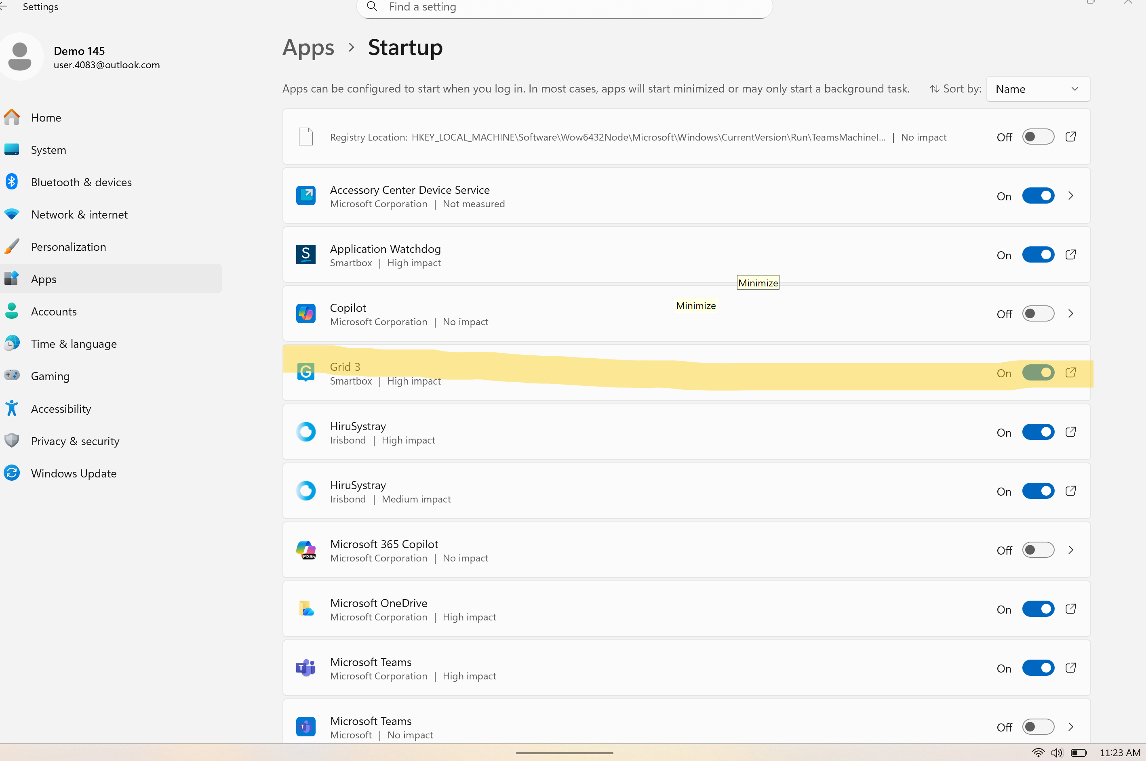1146x761 pixels.
Task: Expand Microsoft 365 Copilot entry chevron
Action: pyautogui.click(x=1070, y=550)
